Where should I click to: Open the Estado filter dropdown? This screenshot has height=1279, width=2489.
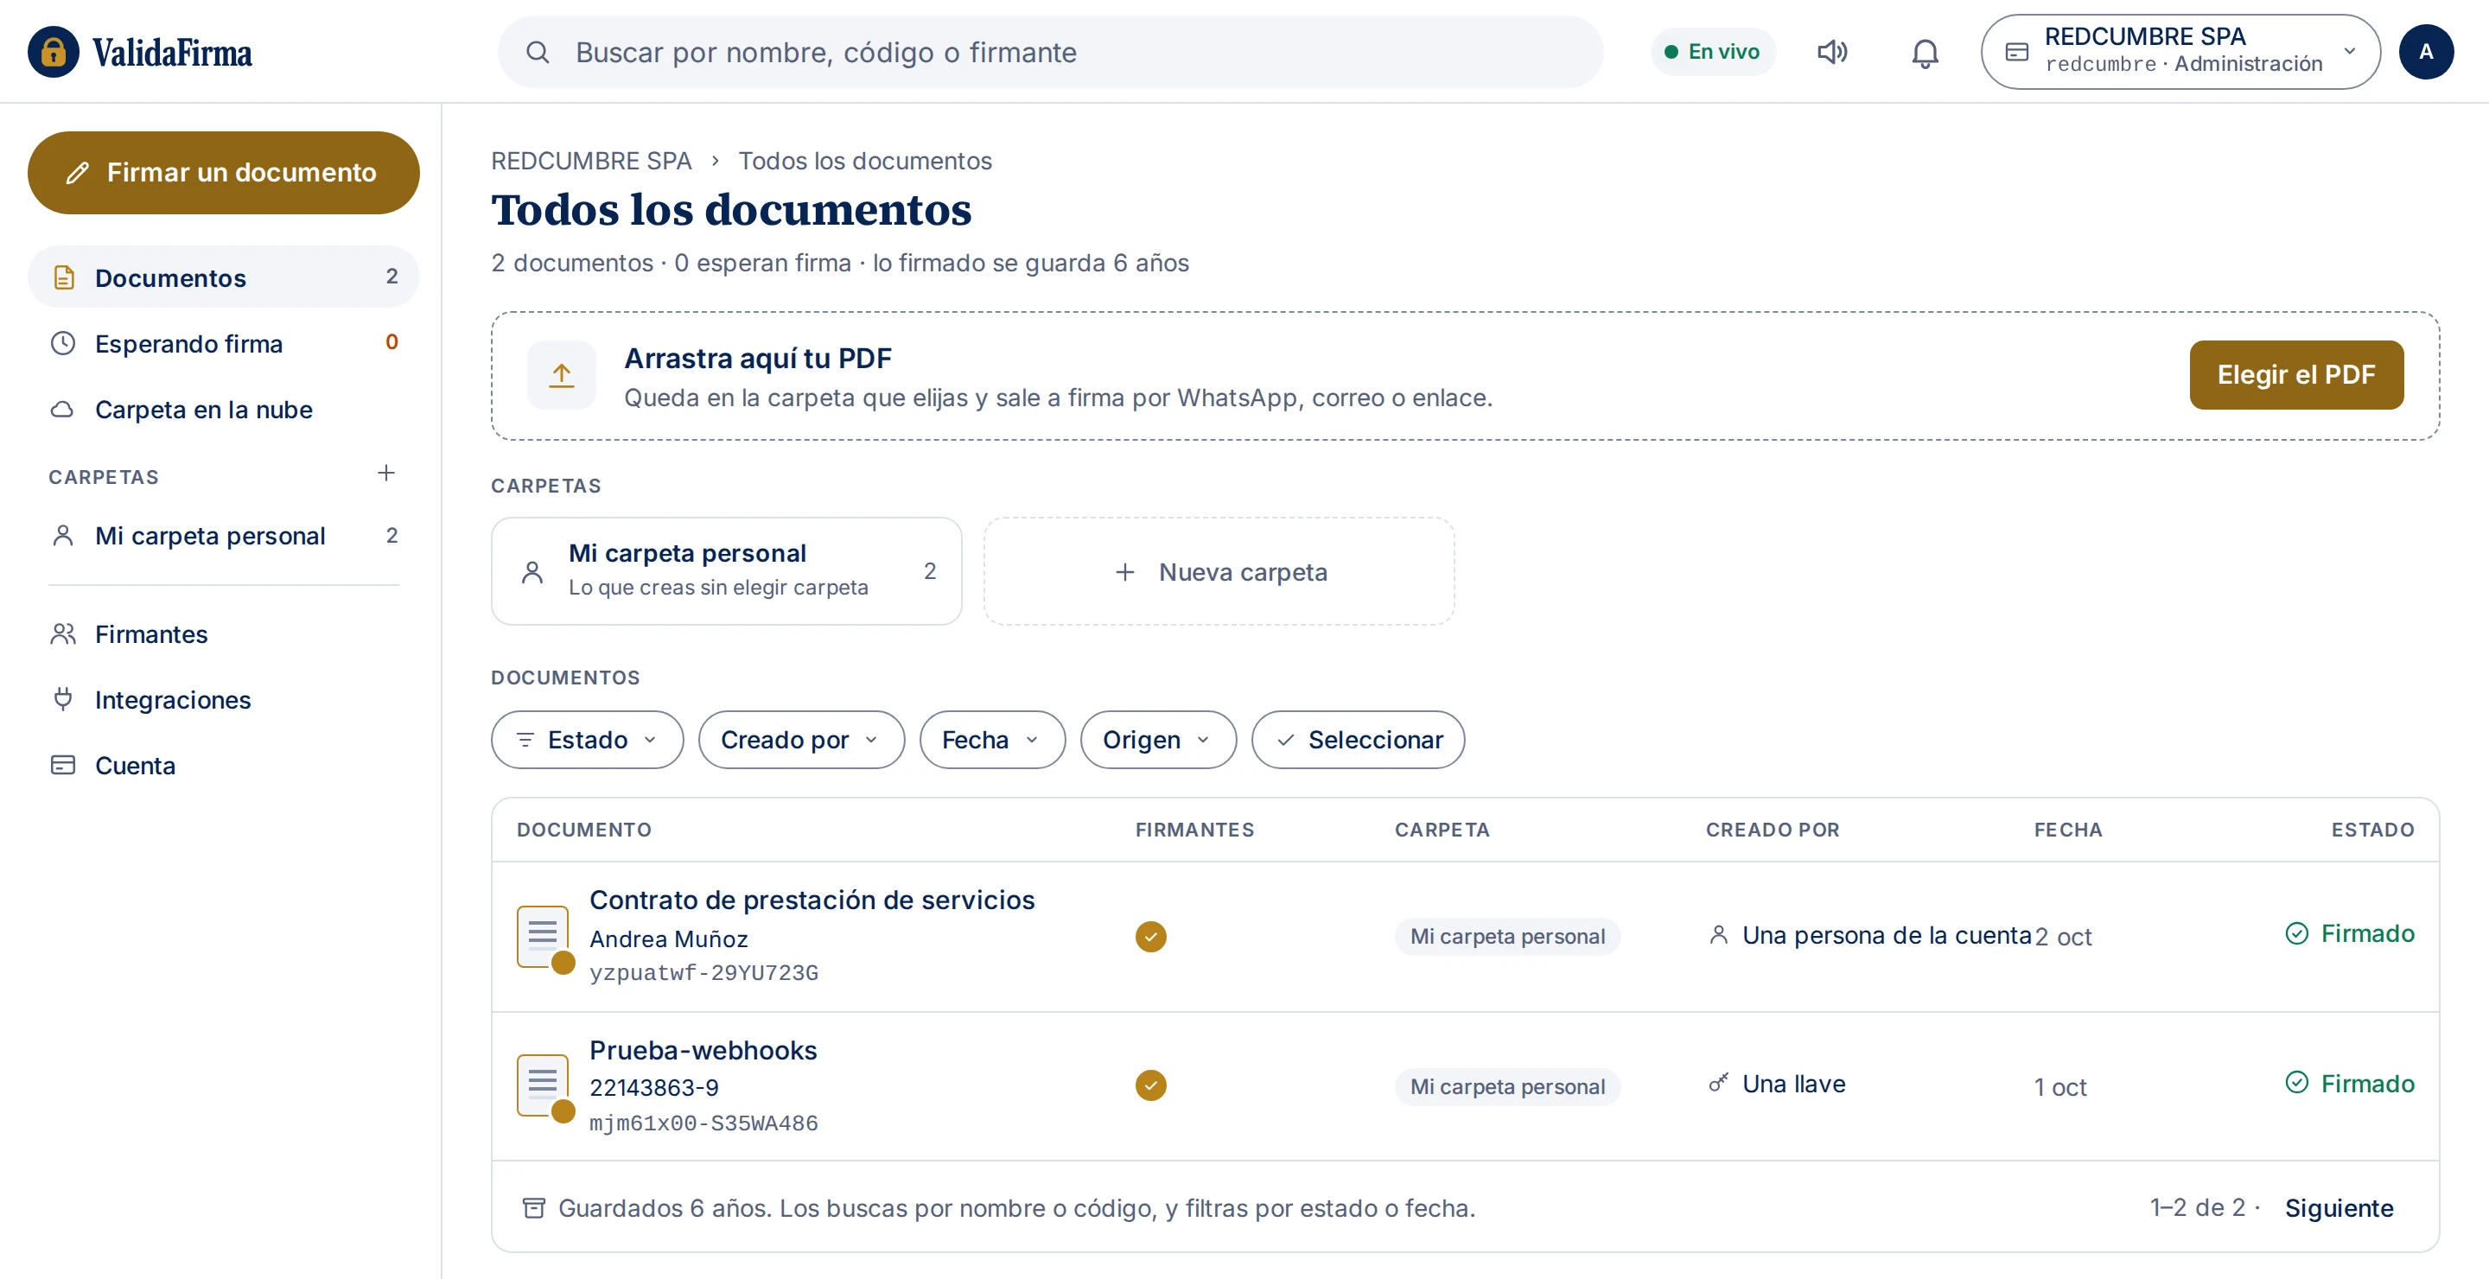[588, 740]
